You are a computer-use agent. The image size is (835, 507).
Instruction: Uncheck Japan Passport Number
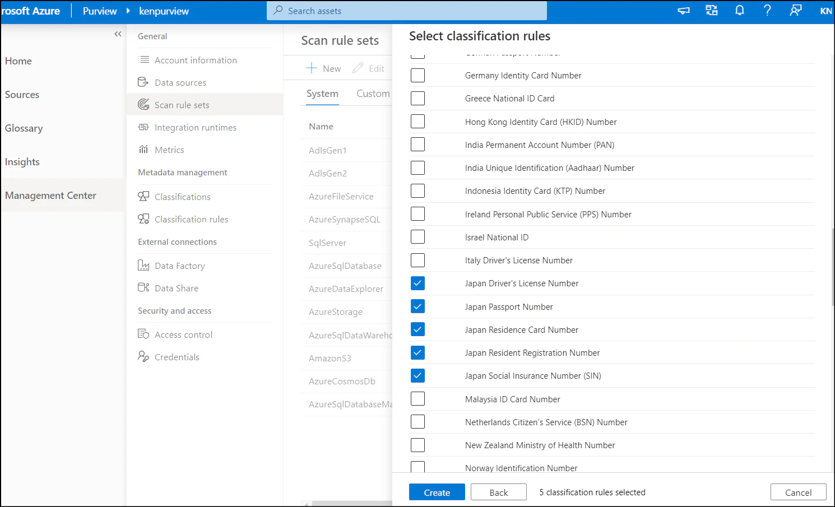pyautogui.click(x=417, y=306)
